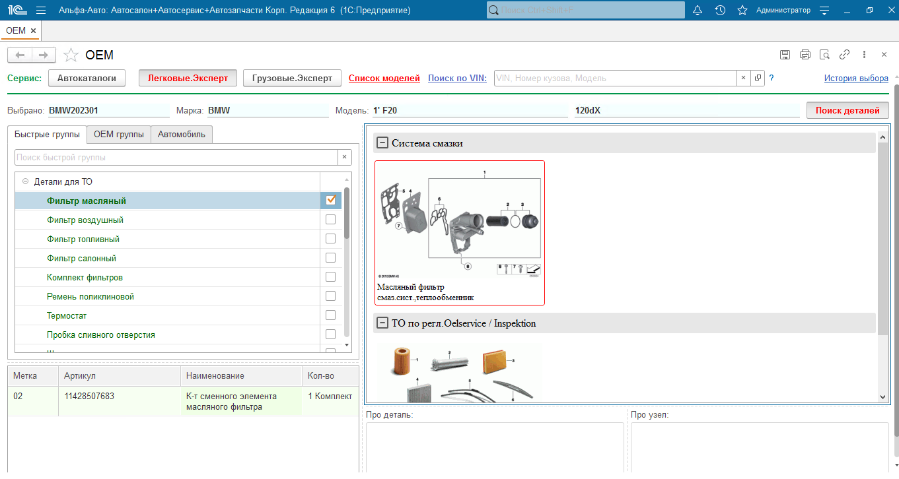Open notifications bell icon
Viewport: 899px width, 479px height.
698,10
